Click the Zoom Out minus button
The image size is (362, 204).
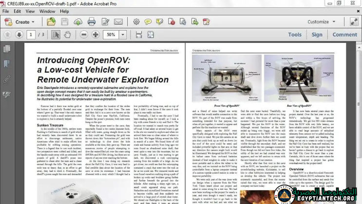pos(84,35)
